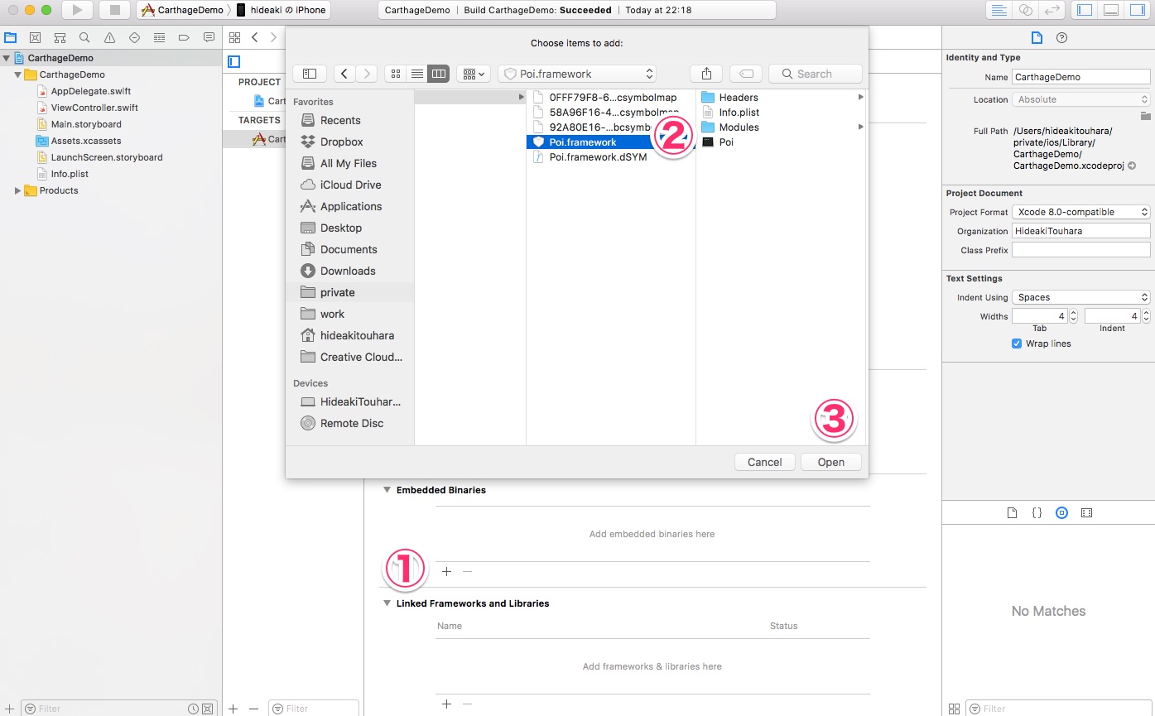Select AppDelegate.swift in navigator
The image size is (1155, 716).
pyautogui.click(x=91, y=91)
